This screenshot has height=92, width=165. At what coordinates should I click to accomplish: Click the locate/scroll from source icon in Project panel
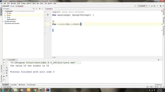pos(34,9)
